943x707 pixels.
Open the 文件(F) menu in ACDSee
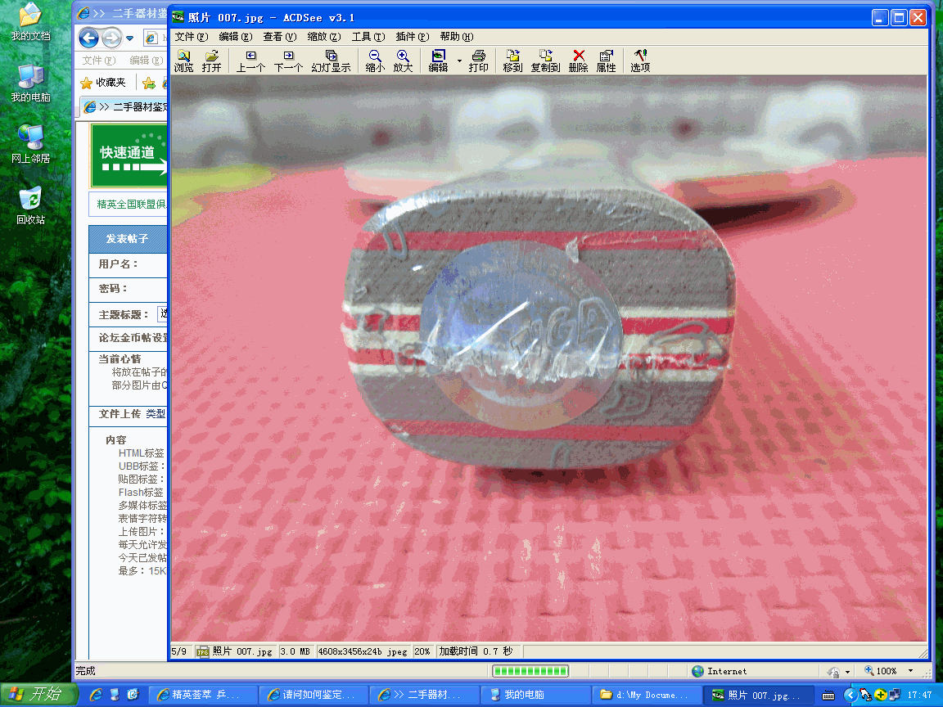pyautogui.click(x=192, y=37)
